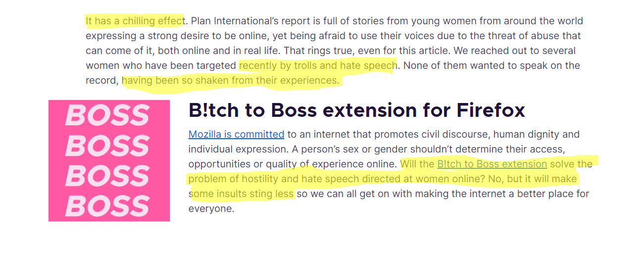Click the pink BOSS extension image
Screen dimensions: 643x254
point(109,160)
